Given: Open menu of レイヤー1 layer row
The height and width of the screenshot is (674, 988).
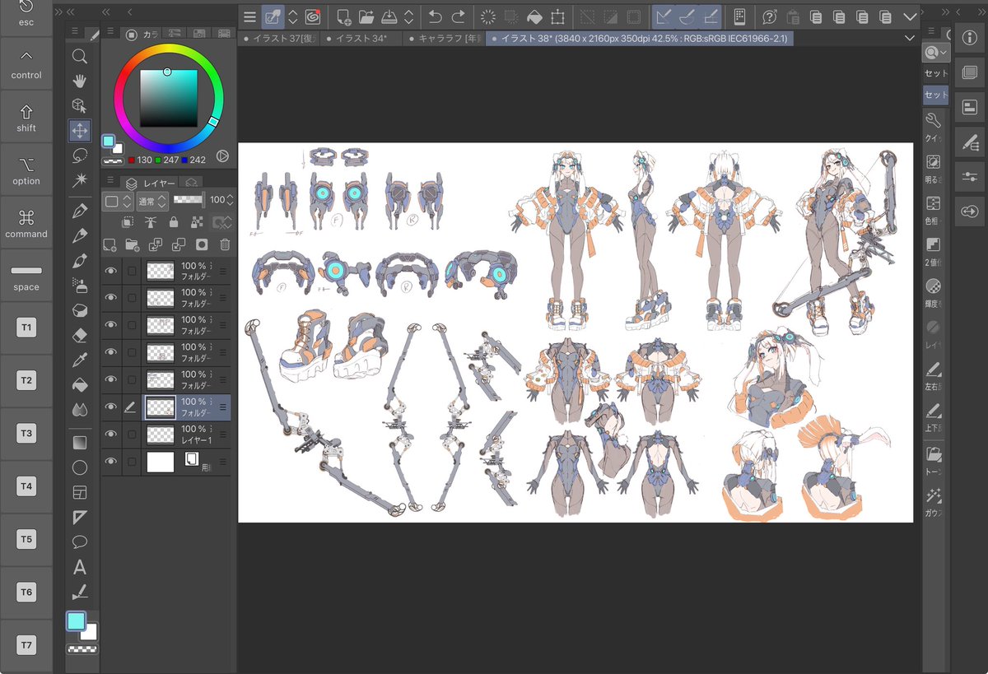Looking at the screenshot, I should tap(222, 435).
